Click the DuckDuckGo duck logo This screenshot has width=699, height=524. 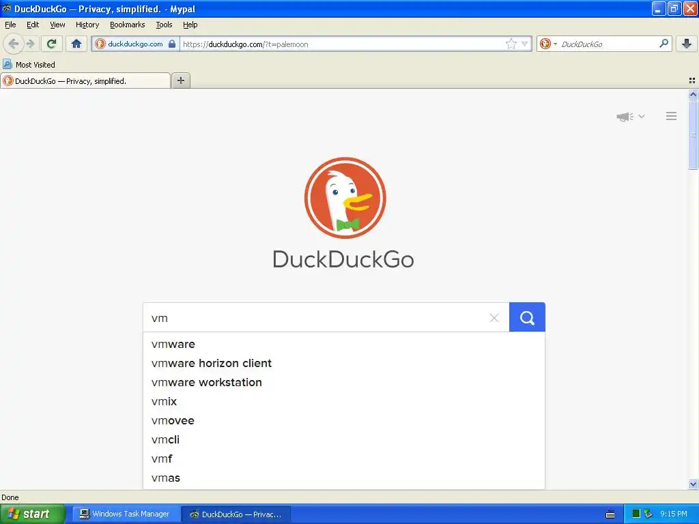(x=345, y=197)
